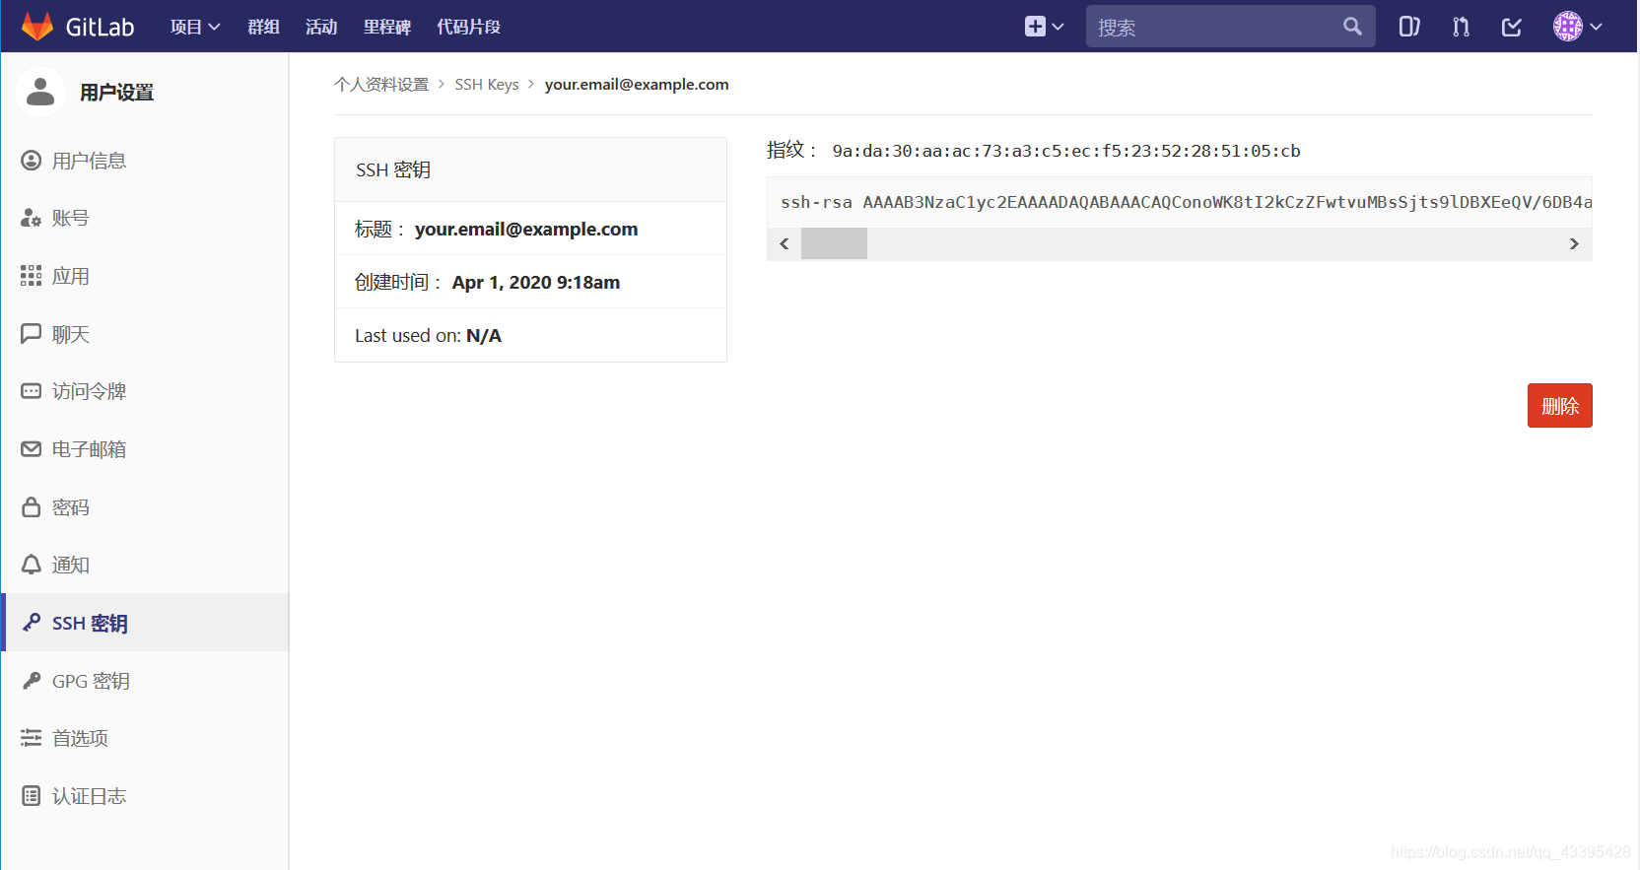Screen dimensions: 1640x870
Task: Click the 认证日志 log icon
Action: [32, 796]
